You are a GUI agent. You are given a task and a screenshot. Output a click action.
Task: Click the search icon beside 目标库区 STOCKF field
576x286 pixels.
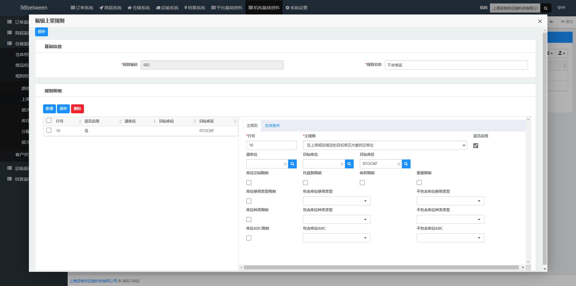(x=406, y=164)
